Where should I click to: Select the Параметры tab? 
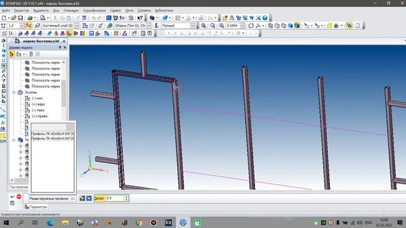[x=36, y=207]
